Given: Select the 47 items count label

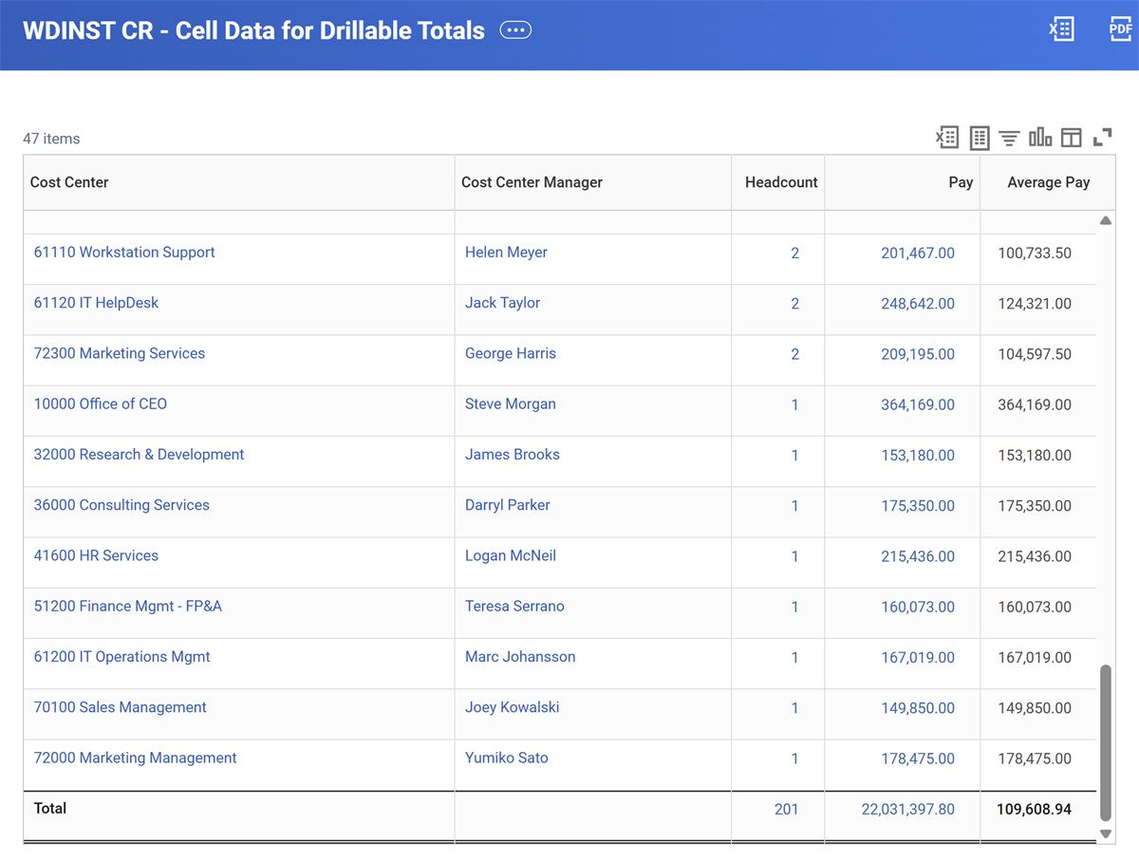Looking at the screenshot, I should (51, 139).
